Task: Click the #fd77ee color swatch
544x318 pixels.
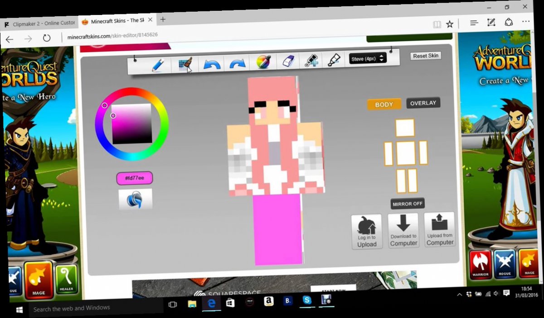Action: click(x=134, y=178)
